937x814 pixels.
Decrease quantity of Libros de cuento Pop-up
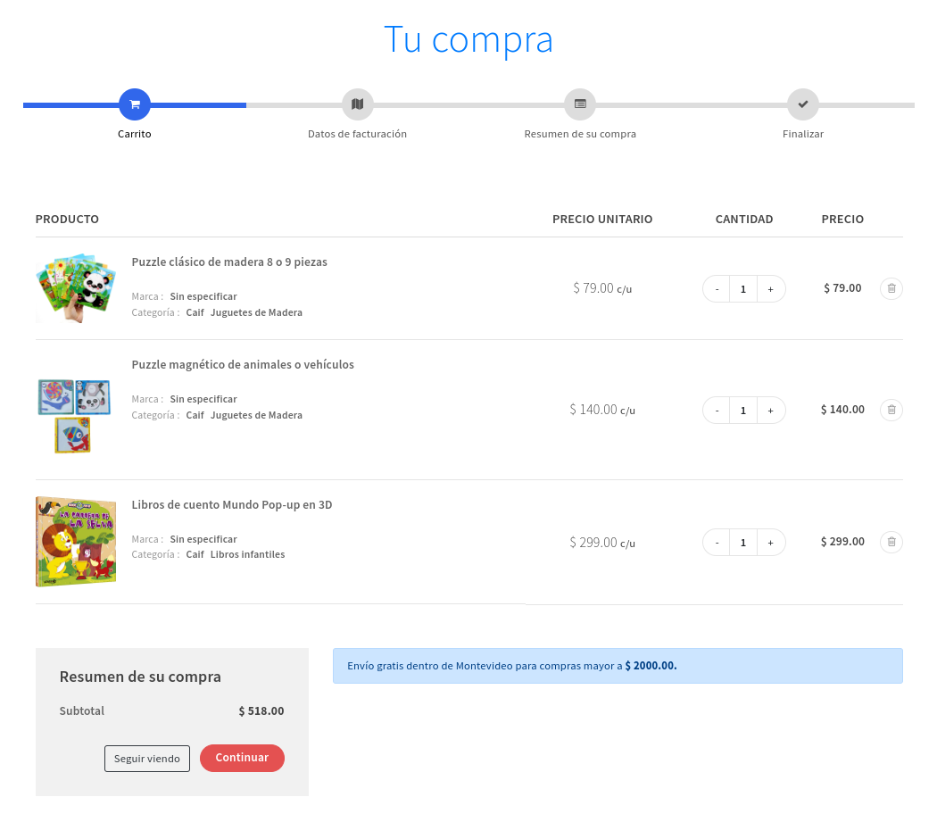pos(717,543)
